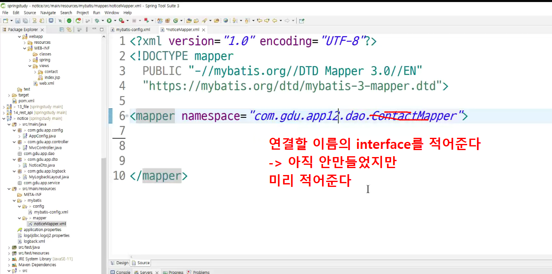This screenshot has height=274, width=552.
Task: Click the Open Web Browser globe icon
Action: click(226, 20)
